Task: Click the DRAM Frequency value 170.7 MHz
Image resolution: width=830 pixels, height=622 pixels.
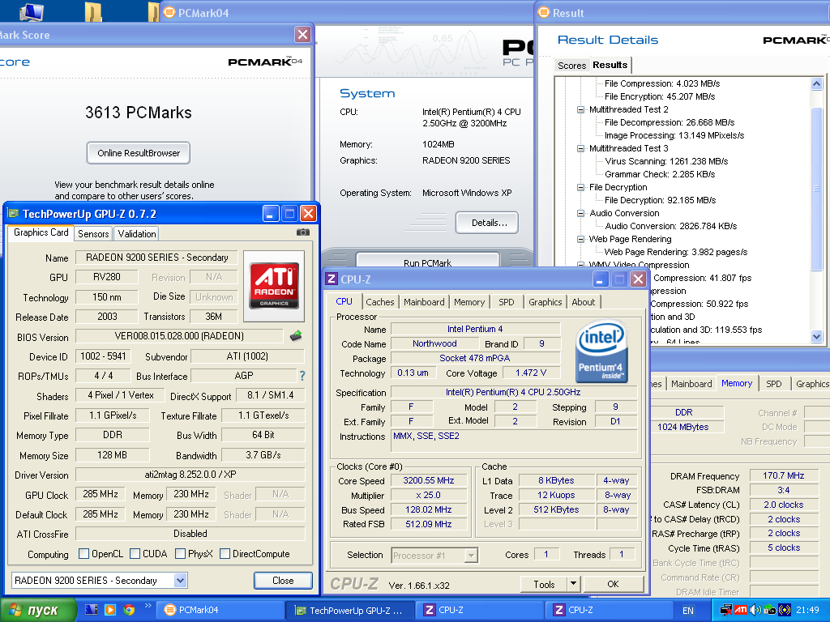Action: point(784,475)
